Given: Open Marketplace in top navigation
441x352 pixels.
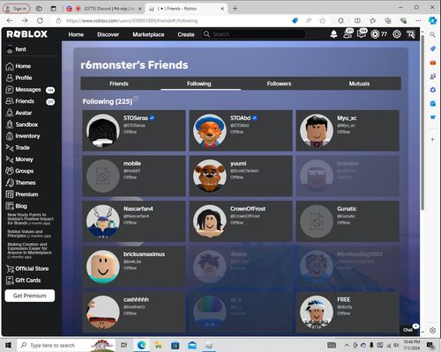Looking at the screenshot, I should pos(148,34).
